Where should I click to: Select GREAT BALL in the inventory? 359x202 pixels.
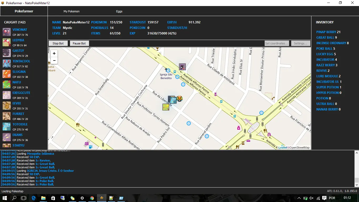(326, 37)
